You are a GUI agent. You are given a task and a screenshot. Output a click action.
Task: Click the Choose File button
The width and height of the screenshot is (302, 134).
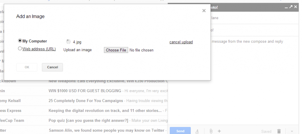[x=116, y=50]
